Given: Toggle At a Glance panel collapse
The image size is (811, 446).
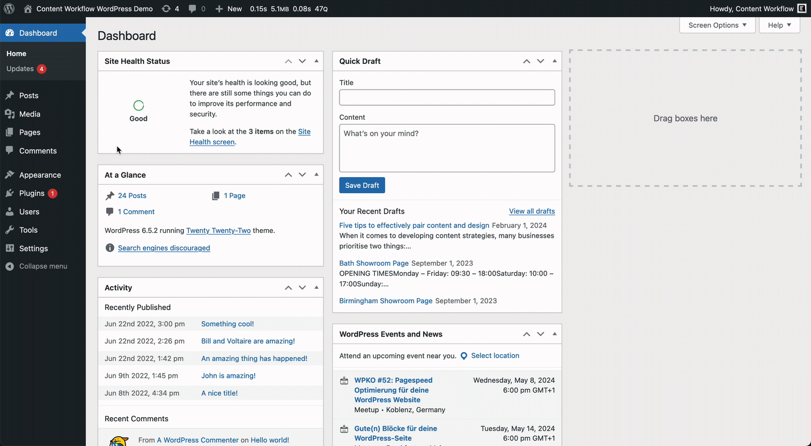Looking at the screenshot, I should pos(316,175).
